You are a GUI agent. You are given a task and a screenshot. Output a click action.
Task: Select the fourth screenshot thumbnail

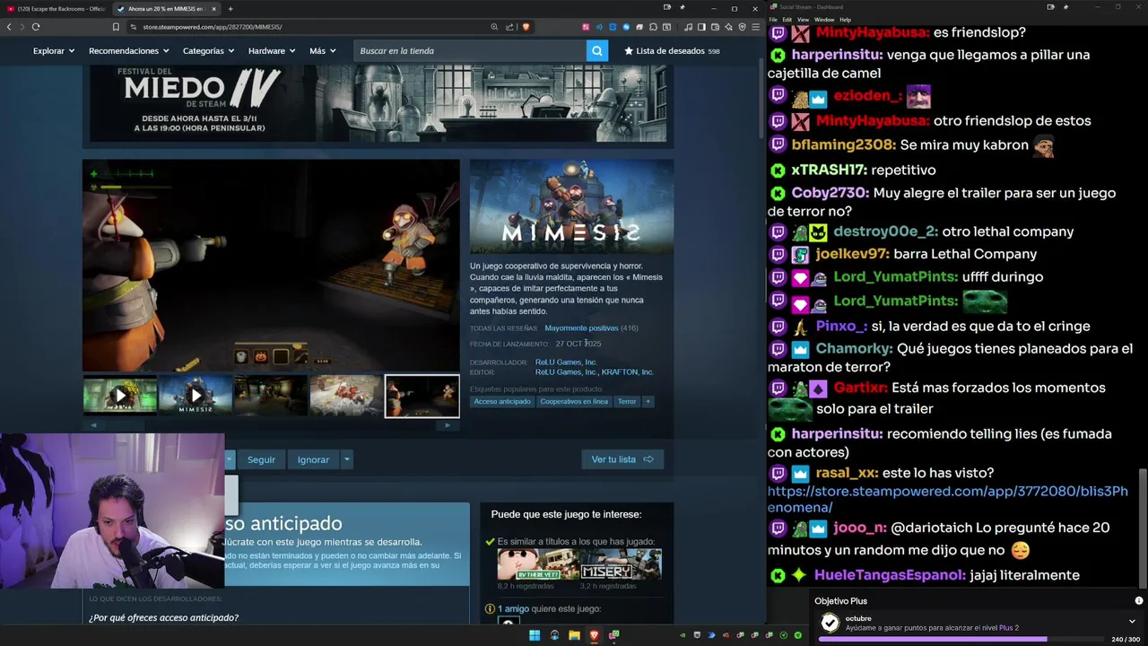pyautogui.click(x=346, y=396)
